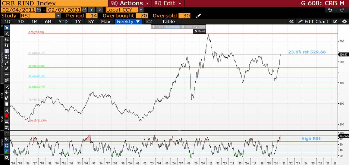Click the 61.8%(373.74) Fibonacci label
The width and height of the screenshot is (349, 165).
coord(37,87)
